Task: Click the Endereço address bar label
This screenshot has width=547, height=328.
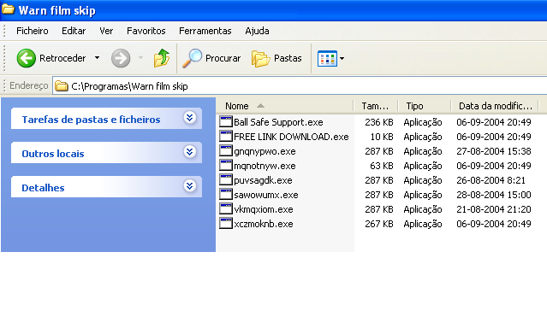Action: (x=29, y=85)
